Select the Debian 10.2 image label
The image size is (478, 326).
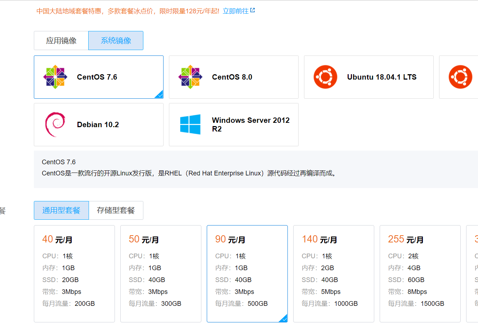tap(98, 125)
